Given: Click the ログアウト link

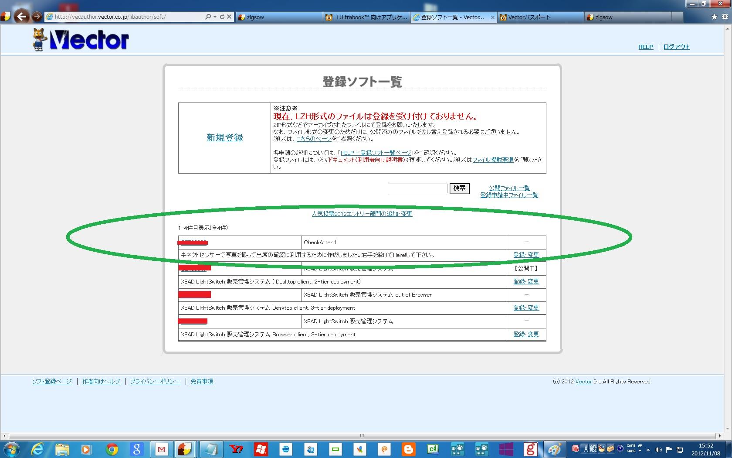Looking at the screenshot, I should (x=676, y=47).
